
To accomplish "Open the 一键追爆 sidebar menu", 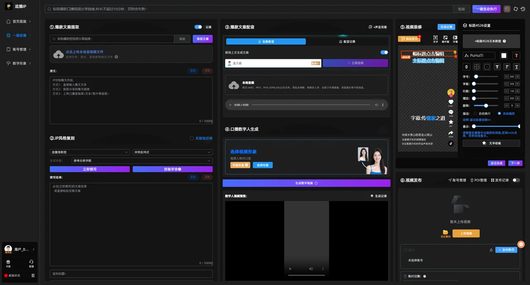I will click(19, 36).
